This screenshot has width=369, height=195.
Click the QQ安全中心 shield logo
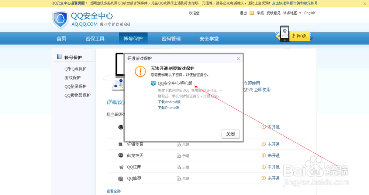[61, 20]
